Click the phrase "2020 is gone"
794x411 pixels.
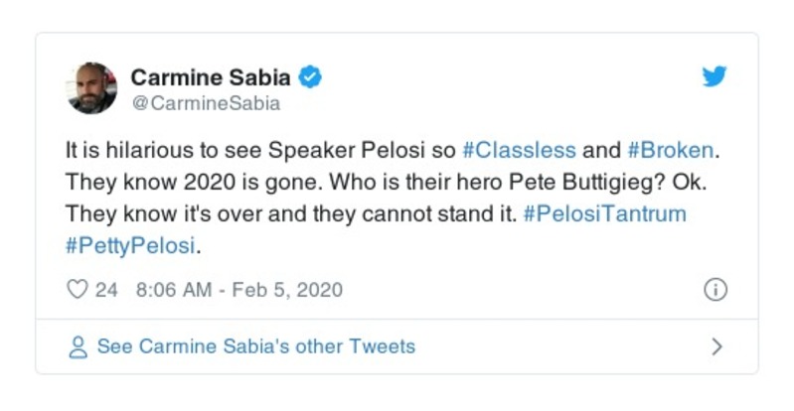pos(201,183)
